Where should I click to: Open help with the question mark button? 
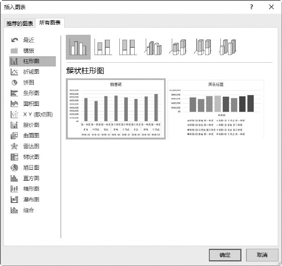pos(252,7)
